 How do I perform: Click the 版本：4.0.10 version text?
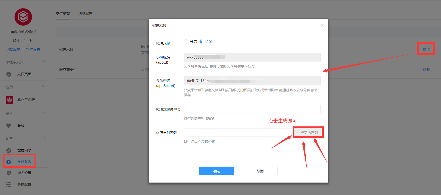pyautogui.click(x=23, y=41)
